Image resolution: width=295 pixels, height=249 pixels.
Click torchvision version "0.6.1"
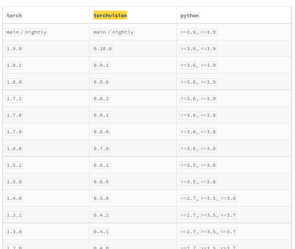(101, 165)
